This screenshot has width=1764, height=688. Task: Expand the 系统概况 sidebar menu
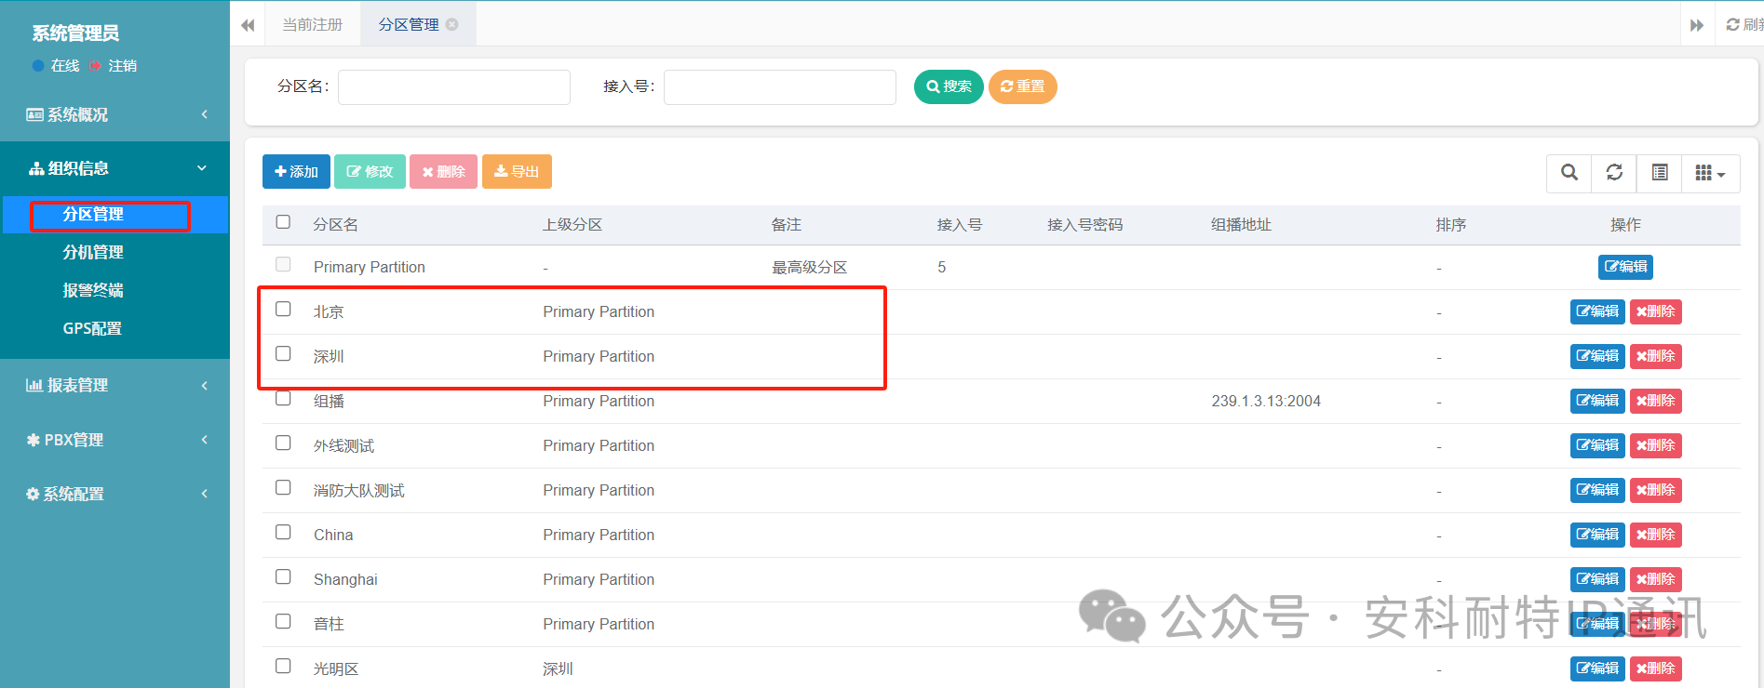(x=114, y=114)
